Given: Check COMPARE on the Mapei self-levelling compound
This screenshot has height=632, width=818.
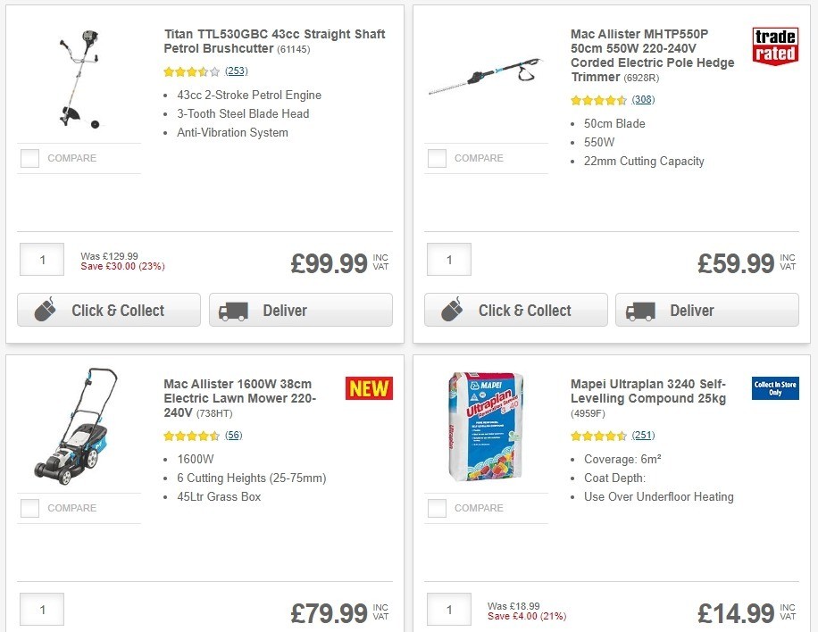Looking at the screenshot, I should (x=436, y=509).
